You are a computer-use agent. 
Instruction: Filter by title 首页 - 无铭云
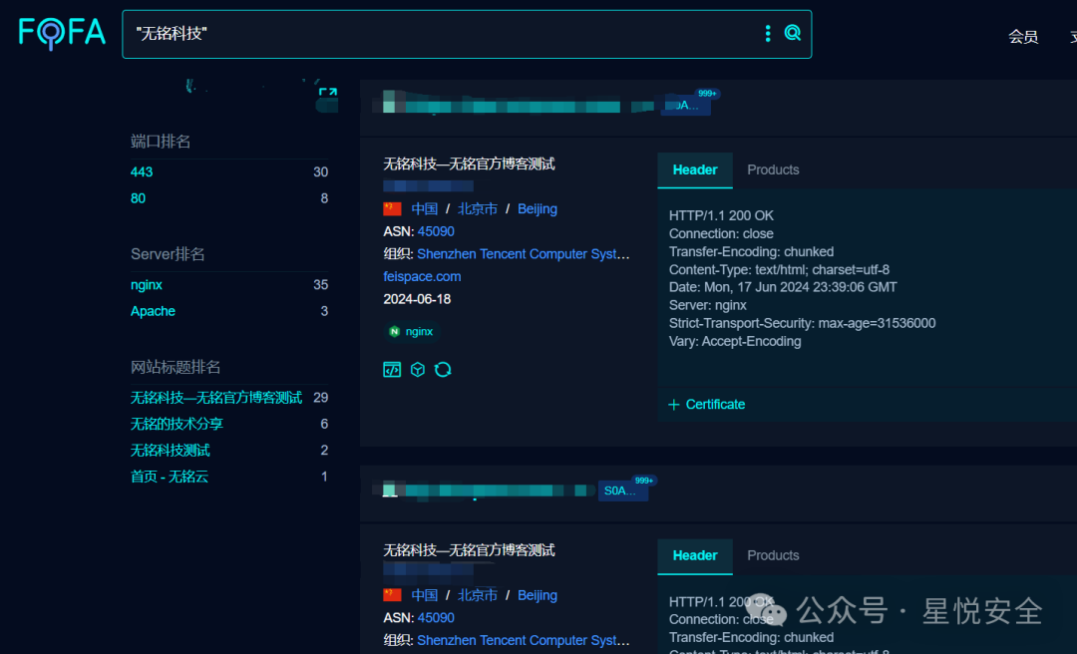pos(169,477)
